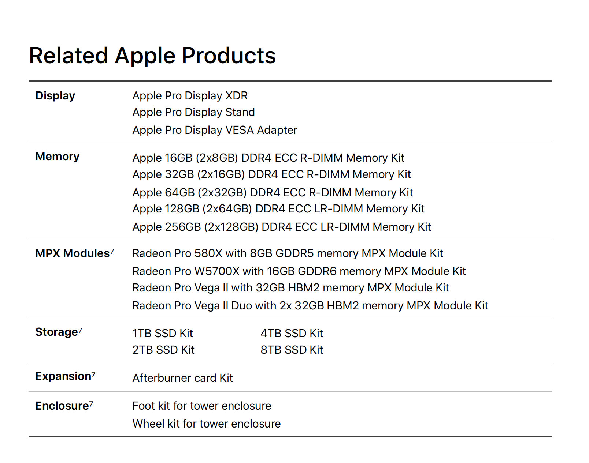Pick the 8TB SSD Kit

point(292,350)
